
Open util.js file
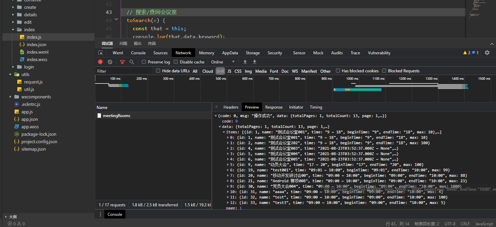click(x=29, y=89)
